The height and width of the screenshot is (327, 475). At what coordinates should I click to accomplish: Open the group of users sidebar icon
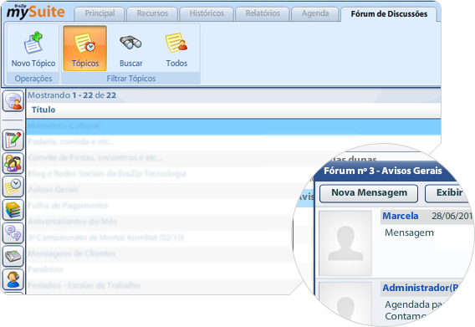pos(13,163)
